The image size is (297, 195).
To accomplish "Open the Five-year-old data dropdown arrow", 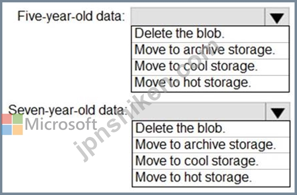I will click(x=277, y=17).
